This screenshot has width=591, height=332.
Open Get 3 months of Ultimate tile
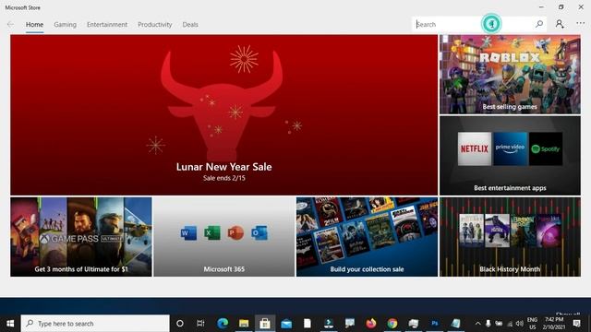81,237
